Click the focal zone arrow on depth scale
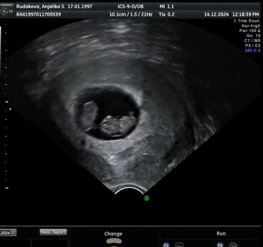This screenshot has width=263, height=247. click(11, 109)
